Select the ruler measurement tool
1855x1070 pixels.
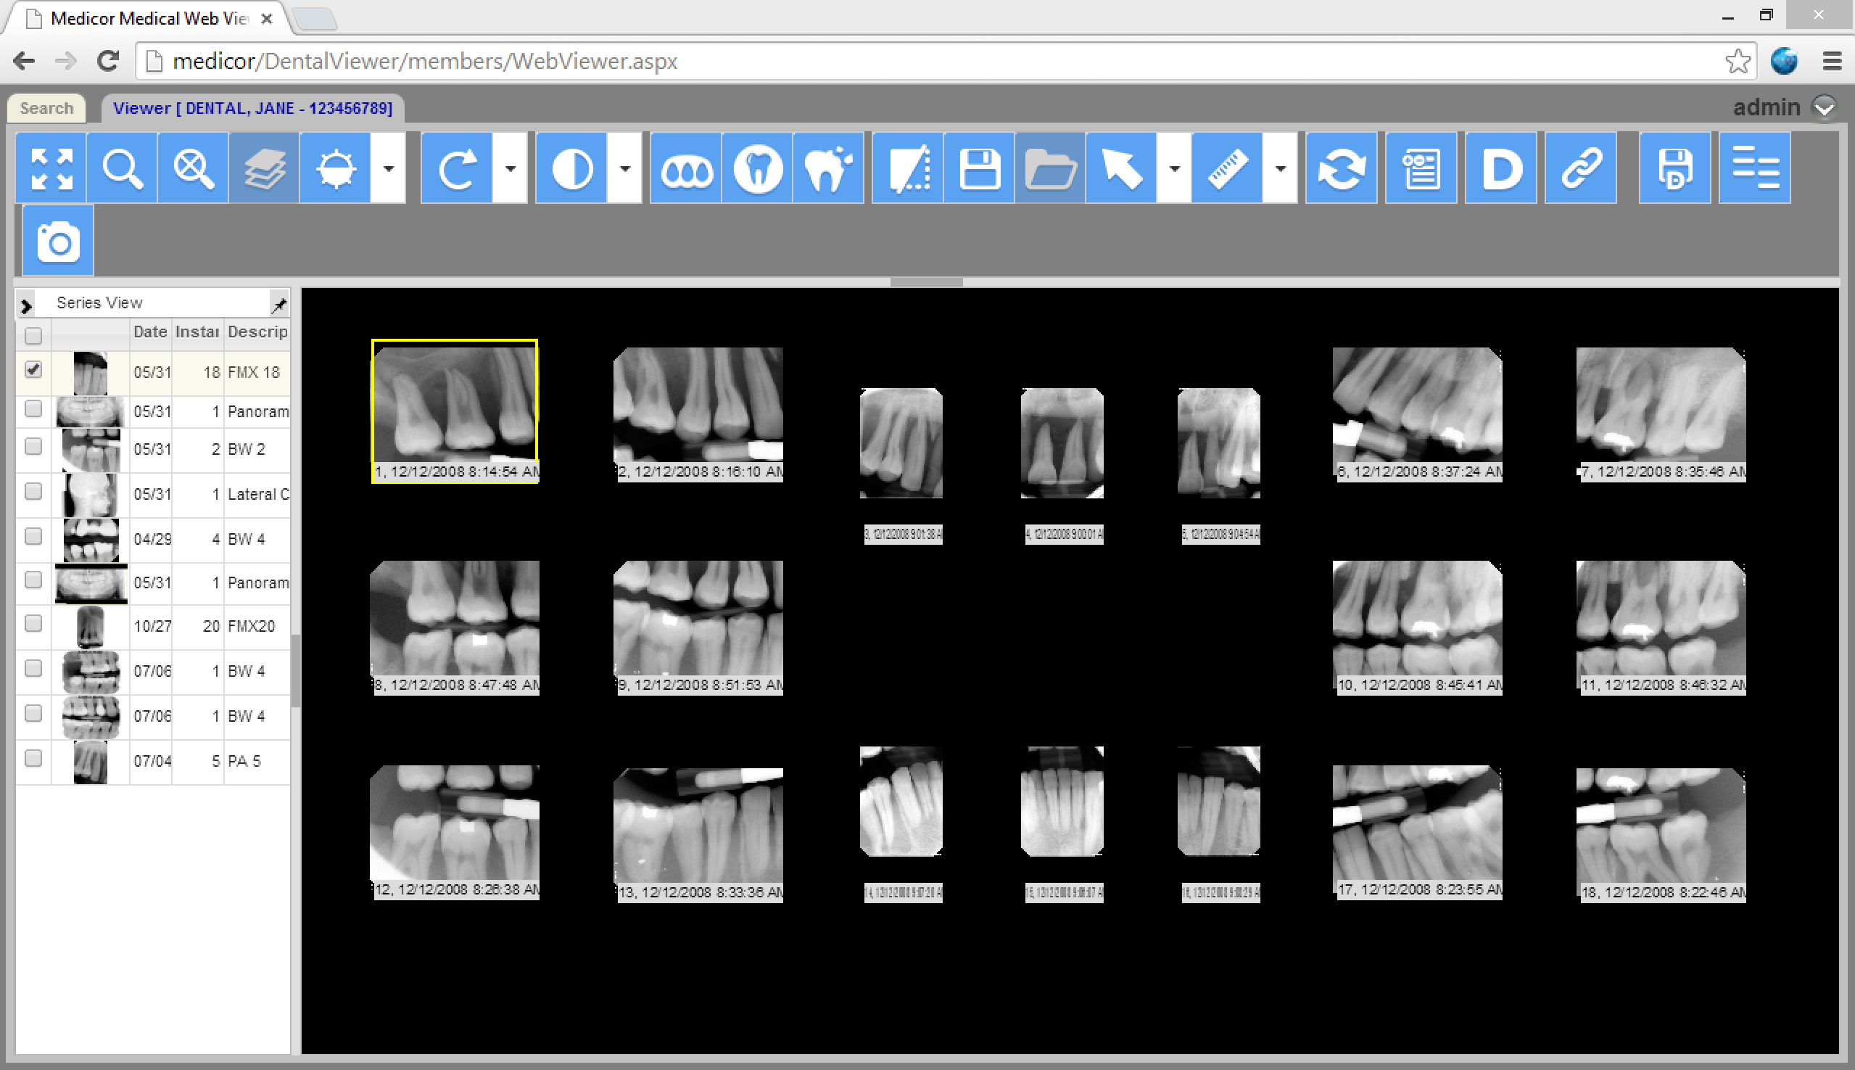pos(1227,168)
